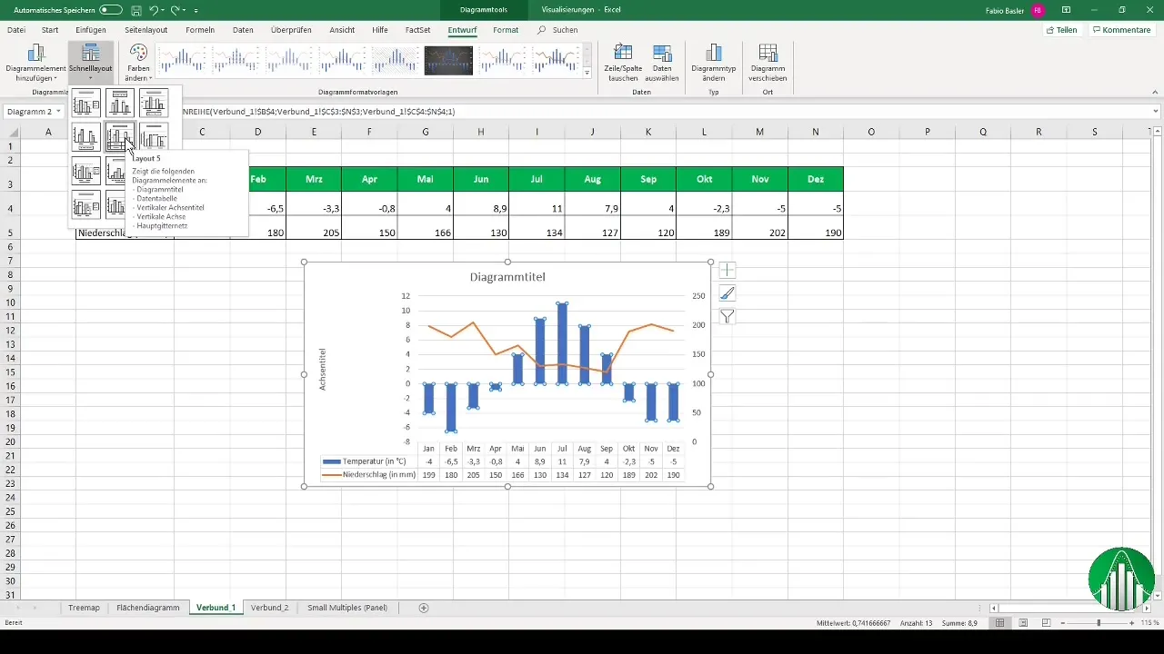Switch to the Seitenlayout ribbon tab
The image size is (1164, 654).
click(146, 30)
